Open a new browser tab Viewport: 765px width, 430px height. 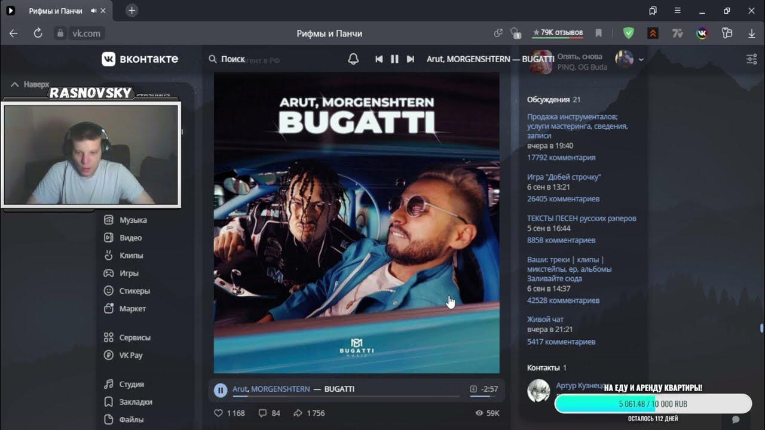(x=132, y=11)
